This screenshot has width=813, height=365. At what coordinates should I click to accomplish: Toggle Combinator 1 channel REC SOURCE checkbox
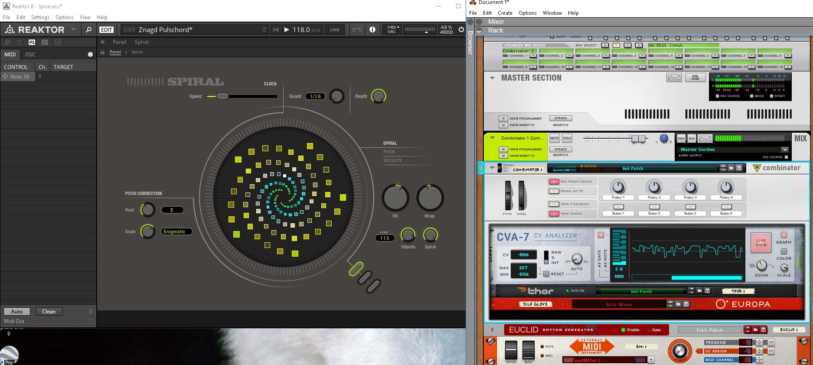(x=786, y=157)
